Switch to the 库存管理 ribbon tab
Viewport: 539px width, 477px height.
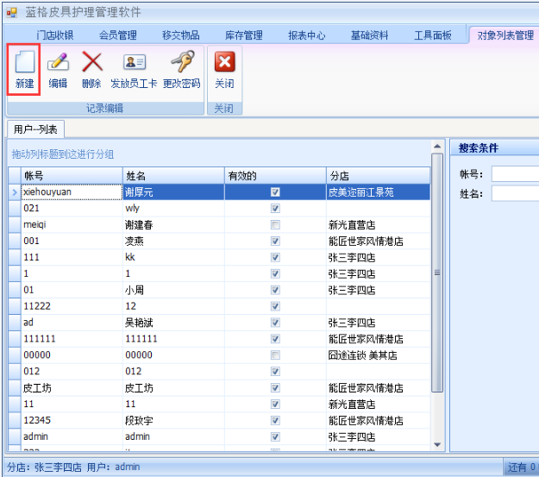point(244,35)
